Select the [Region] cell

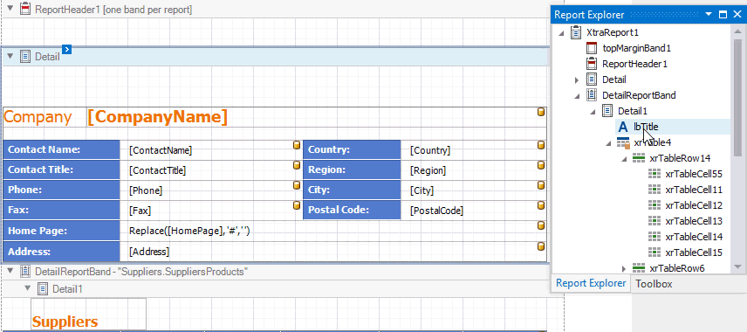click(474, 169)
